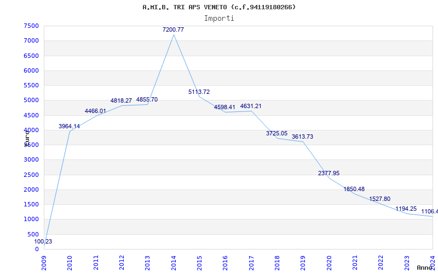438x273 pixels.
Task: Click the x-axis year 2019
Action: point(303,263)
